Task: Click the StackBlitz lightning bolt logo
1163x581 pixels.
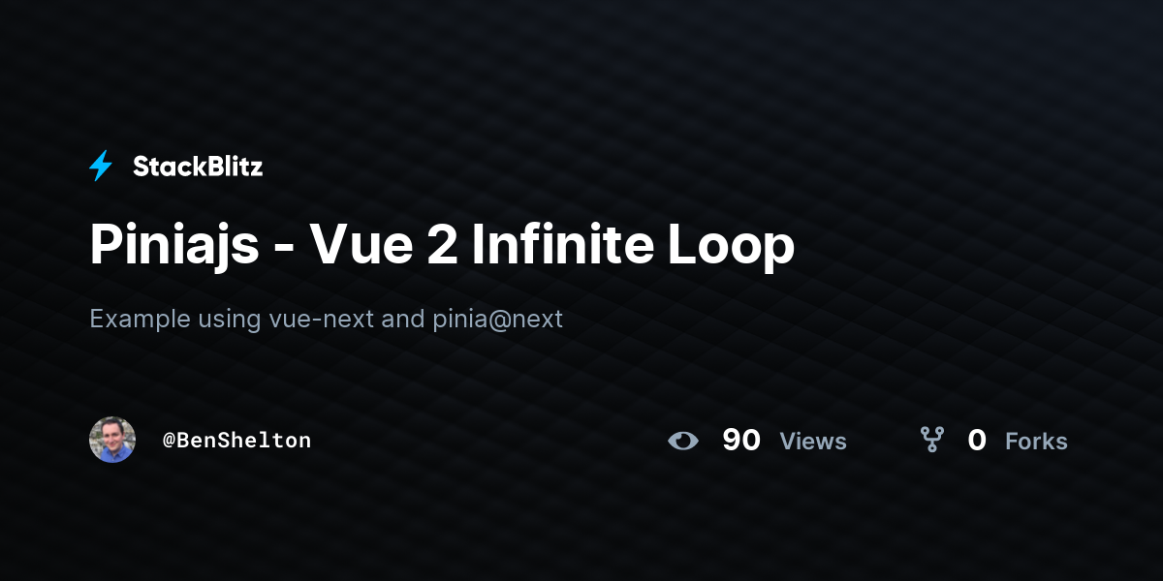Action: coord(101,167)
